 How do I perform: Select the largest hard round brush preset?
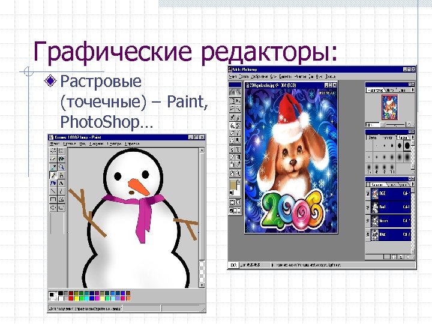click(x=407, y=145)
